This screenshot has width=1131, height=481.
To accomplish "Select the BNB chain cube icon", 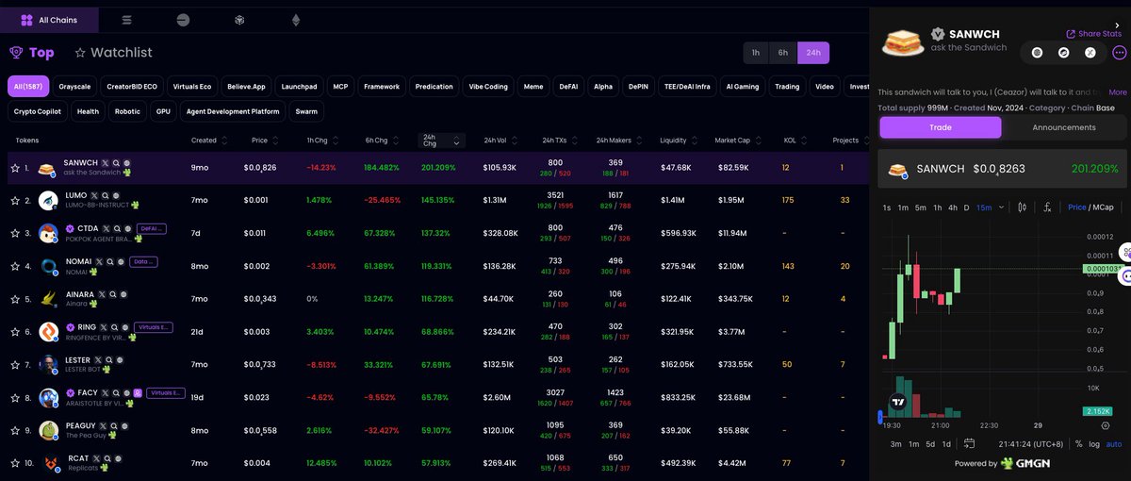I will pos(239,20).
